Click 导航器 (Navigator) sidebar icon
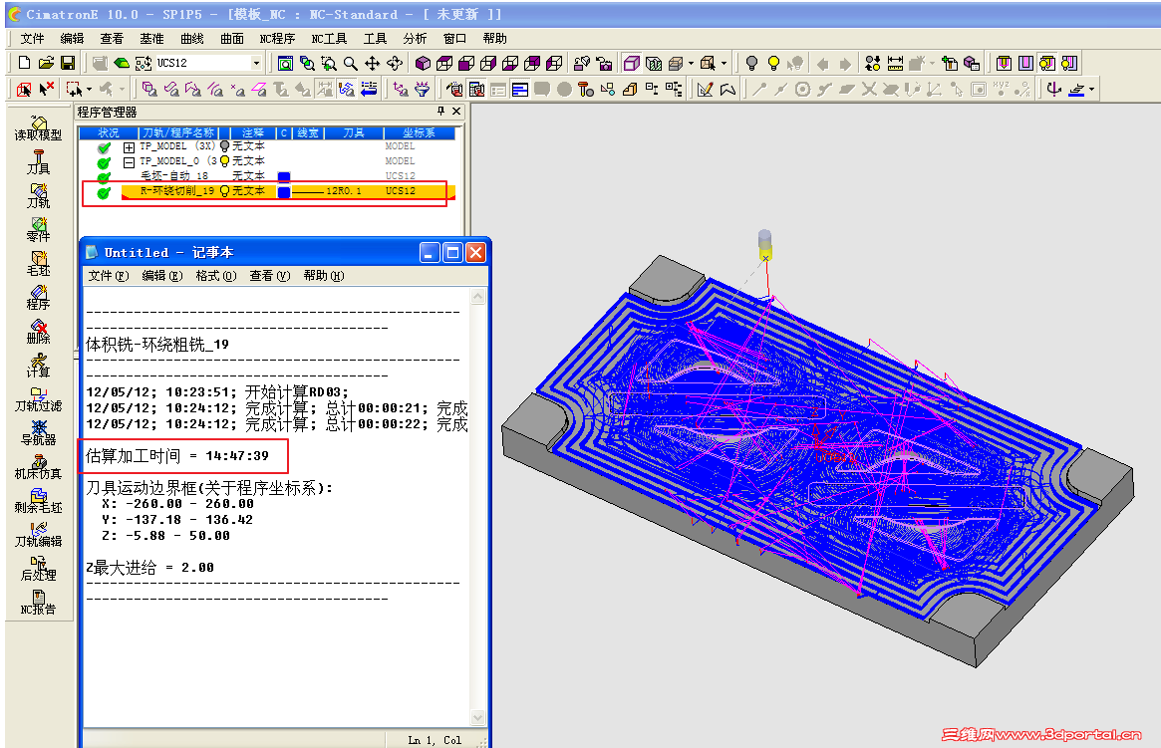Viewport: 1161px width, 748px height. coord(38,433)
